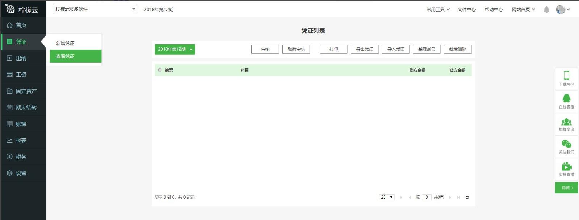This screenshot has width=579, height=220.
Task: Select 查看凭证 in the flyout menu
Action: point(76,56)
